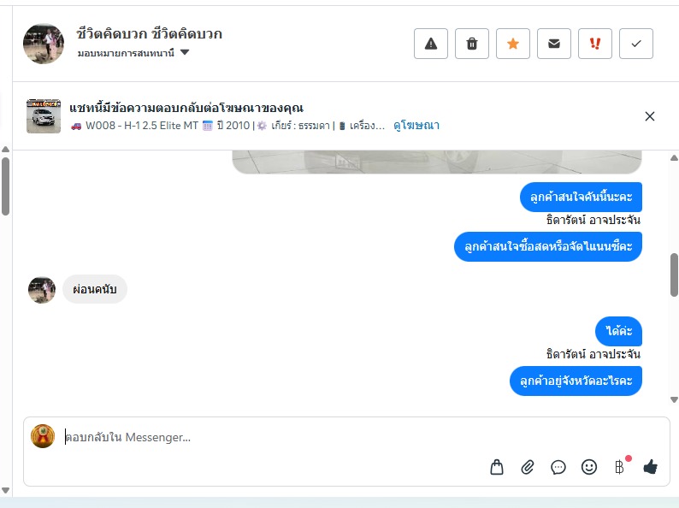Click the ดูโฆษณา link
The width and height of the screenshot is (679, 508).
coord(416,126)
